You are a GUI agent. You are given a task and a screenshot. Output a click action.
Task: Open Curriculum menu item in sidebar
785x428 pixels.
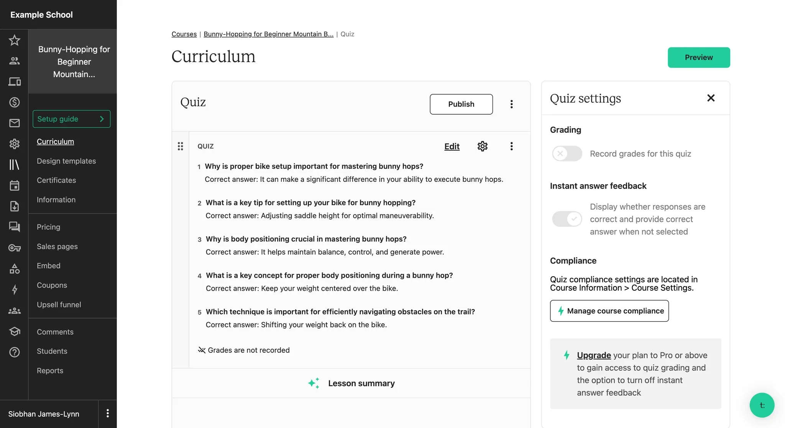point(55,141)
